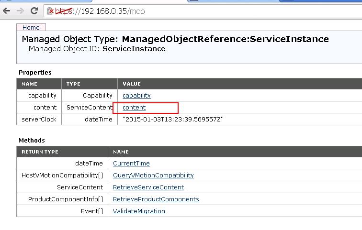Click the Methods RETURN TYPE header
Viewport: 362px width, 230px height.
pyautogui.click(x=40, y=152)
